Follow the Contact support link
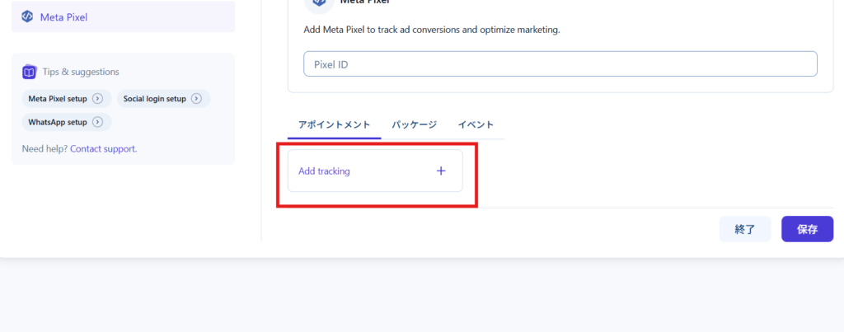Image resolution: width=844 pixels, height=332 pixels. tap(103, 149)
